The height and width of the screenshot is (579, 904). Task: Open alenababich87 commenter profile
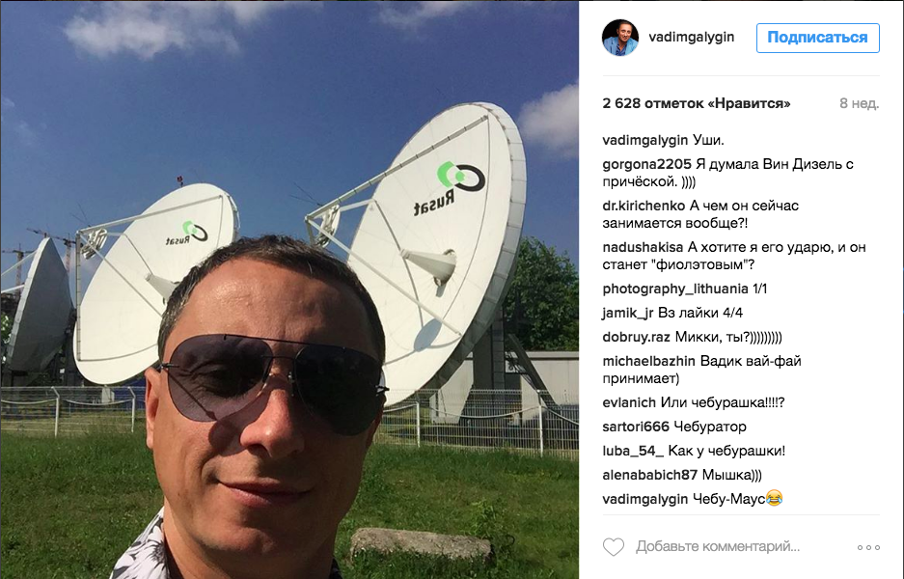649,475
